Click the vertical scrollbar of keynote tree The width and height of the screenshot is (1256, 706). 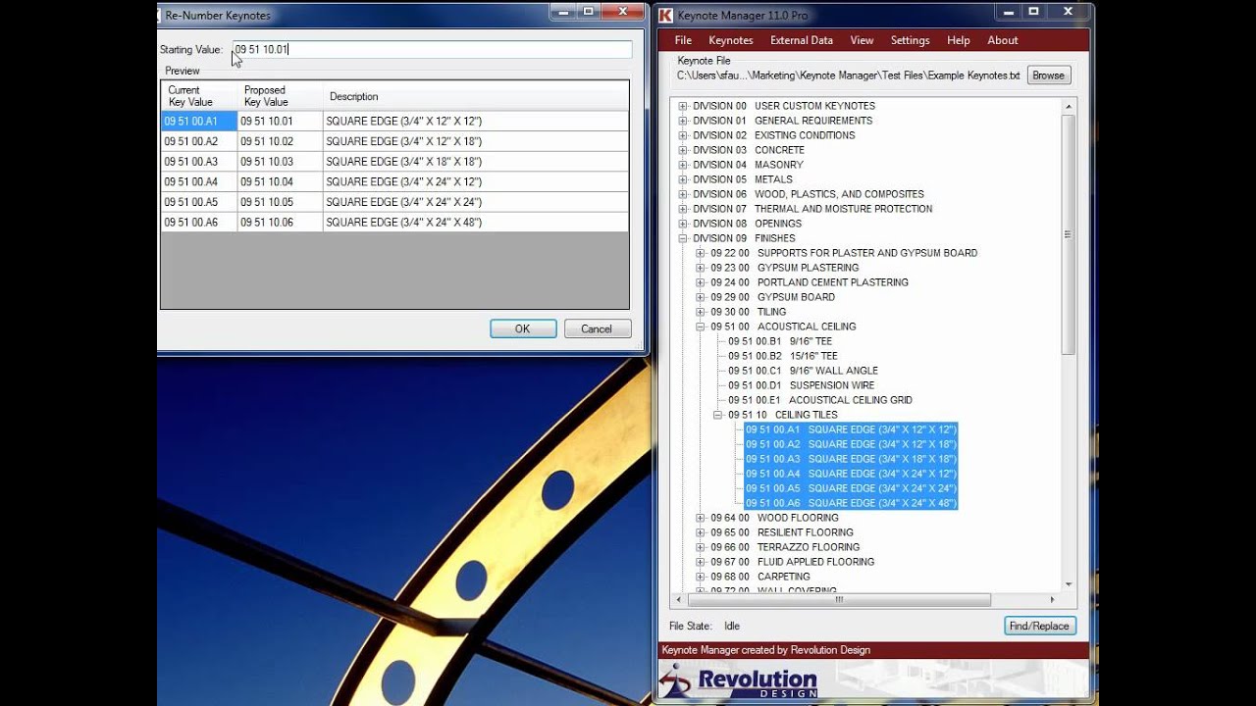tap(1069, 235)
